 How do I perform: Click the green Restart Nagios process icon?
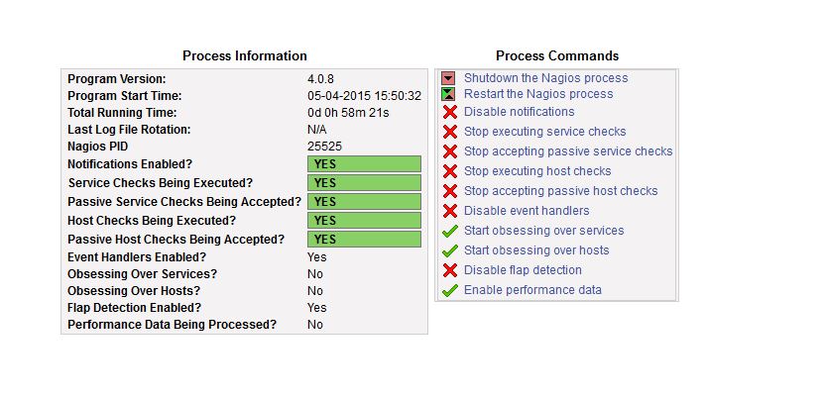coord(448,94)
